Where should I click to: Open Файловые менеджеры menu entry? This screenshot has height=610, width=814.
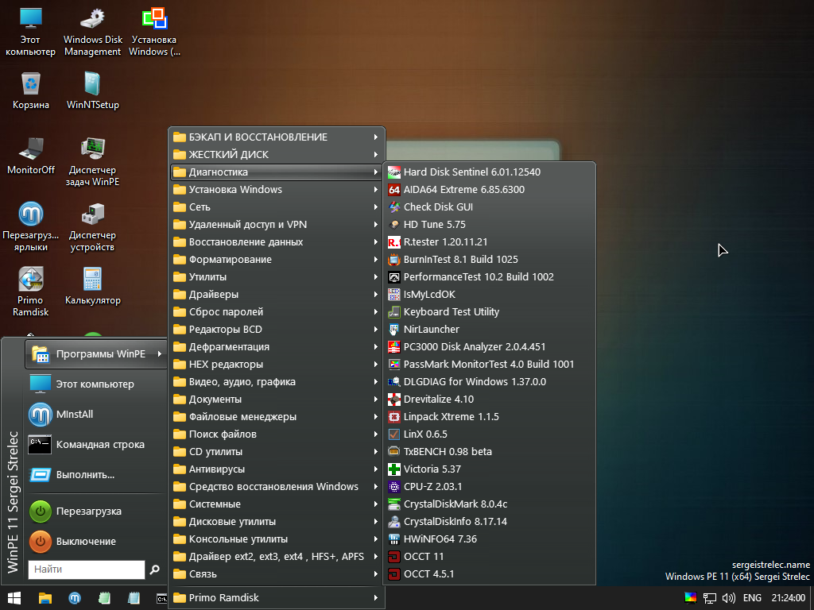click(x=277, y=416)
